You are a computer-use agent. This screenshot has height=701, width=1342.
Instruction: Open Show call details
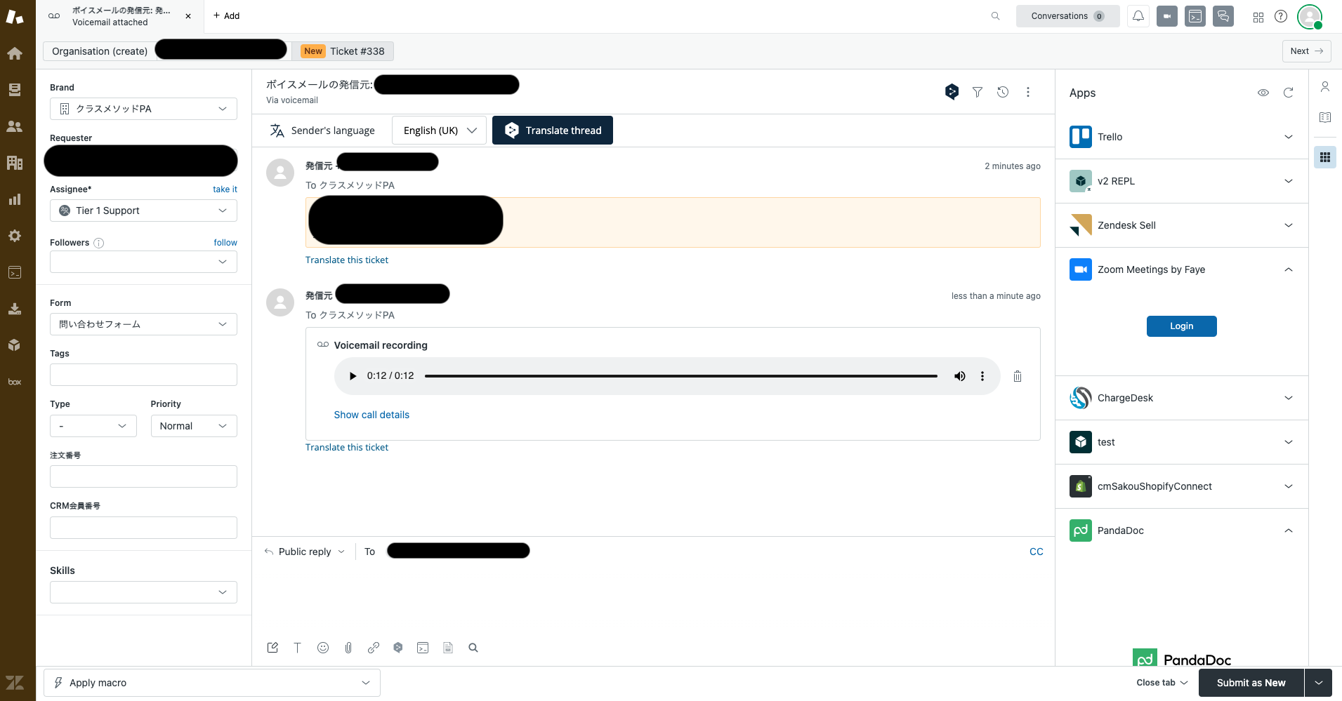pyautogui.click(x=371, y=414)
